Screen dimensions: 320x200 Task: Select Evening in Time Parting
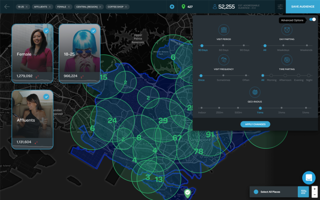point(299,76)
